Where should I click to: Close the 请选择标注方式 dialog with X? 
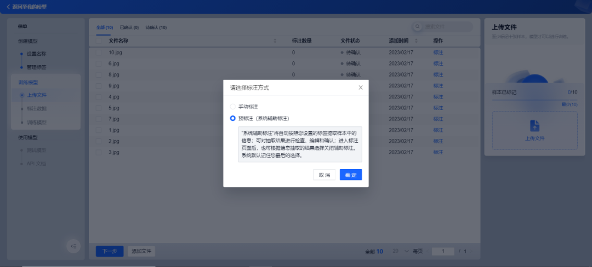point(361,88)
